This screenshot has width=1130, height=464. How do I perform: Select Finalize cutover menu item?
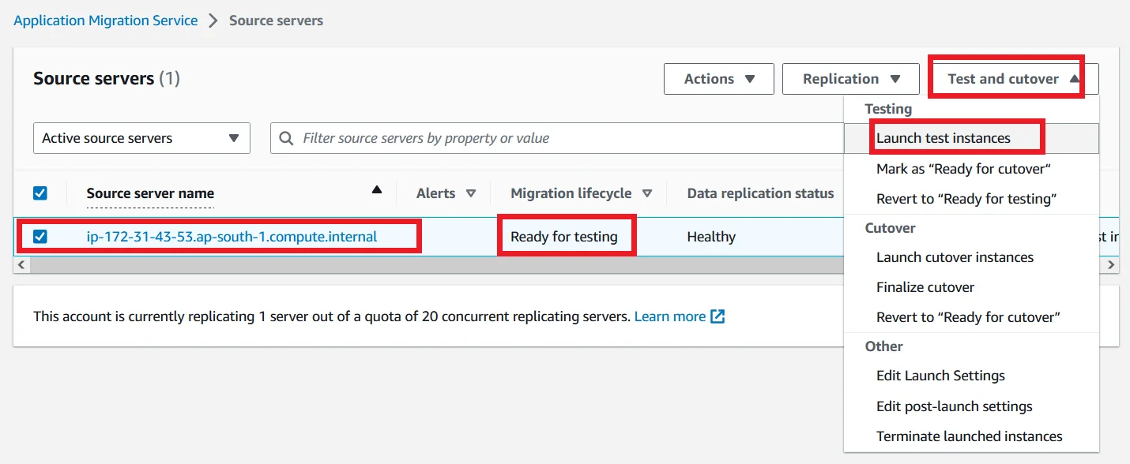coord(971,287)
